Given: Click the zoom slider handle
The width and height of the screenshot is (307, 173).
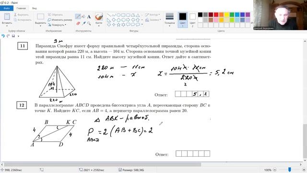Looking at the screenshot, I should pos(290,170).
